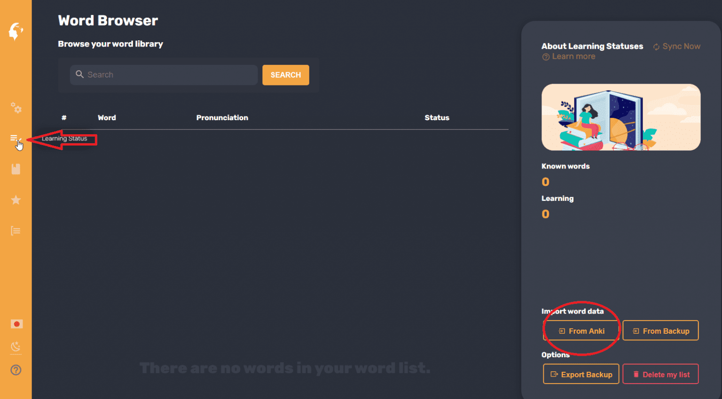Click the record dot icon in sidebar

coord(16,323)
